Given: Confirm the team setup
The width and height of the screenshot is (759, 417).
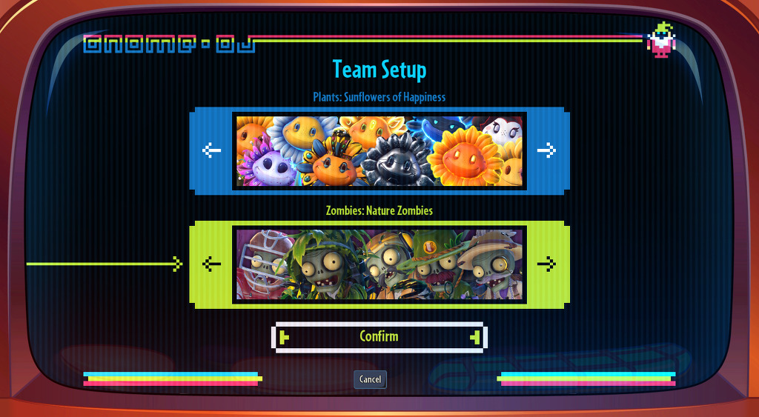Looking at the screenshot, I should (x=379, y=337).
